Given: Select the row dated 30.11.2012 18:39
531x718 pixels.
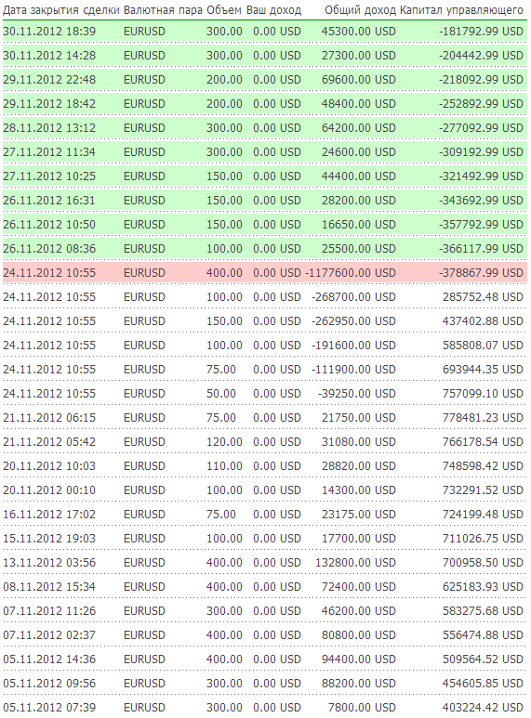Looking at the screenshot, I should click(265, 32).
